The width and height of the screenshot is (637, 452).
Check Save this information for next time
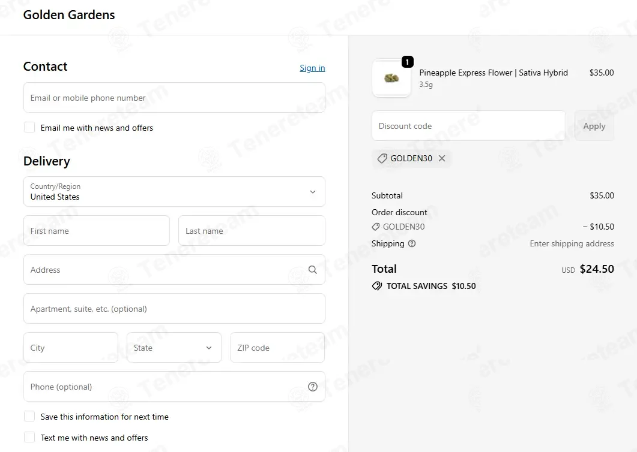click(29, 416)
